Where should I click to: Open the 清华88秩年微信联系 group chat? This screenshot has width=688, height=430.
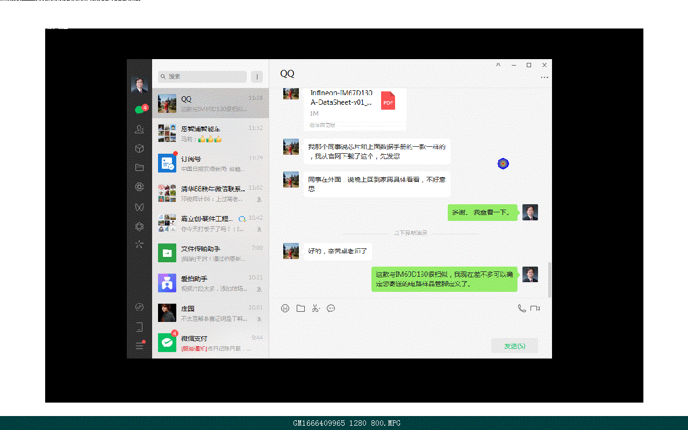coord(210,193)
